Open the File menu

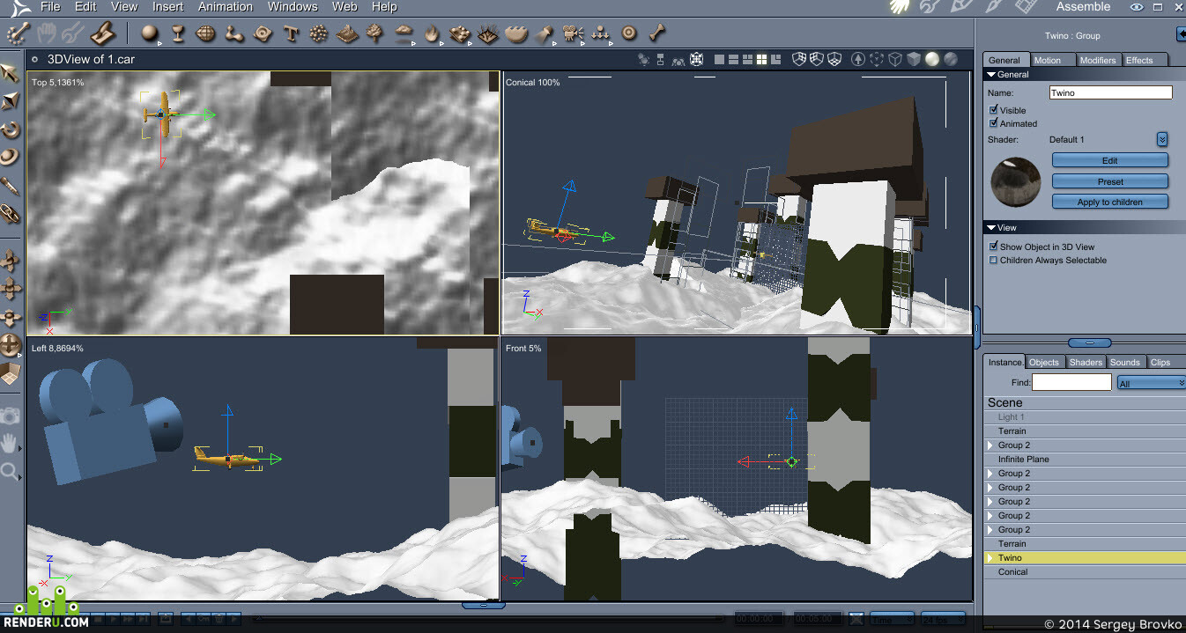tap(50, 6)
